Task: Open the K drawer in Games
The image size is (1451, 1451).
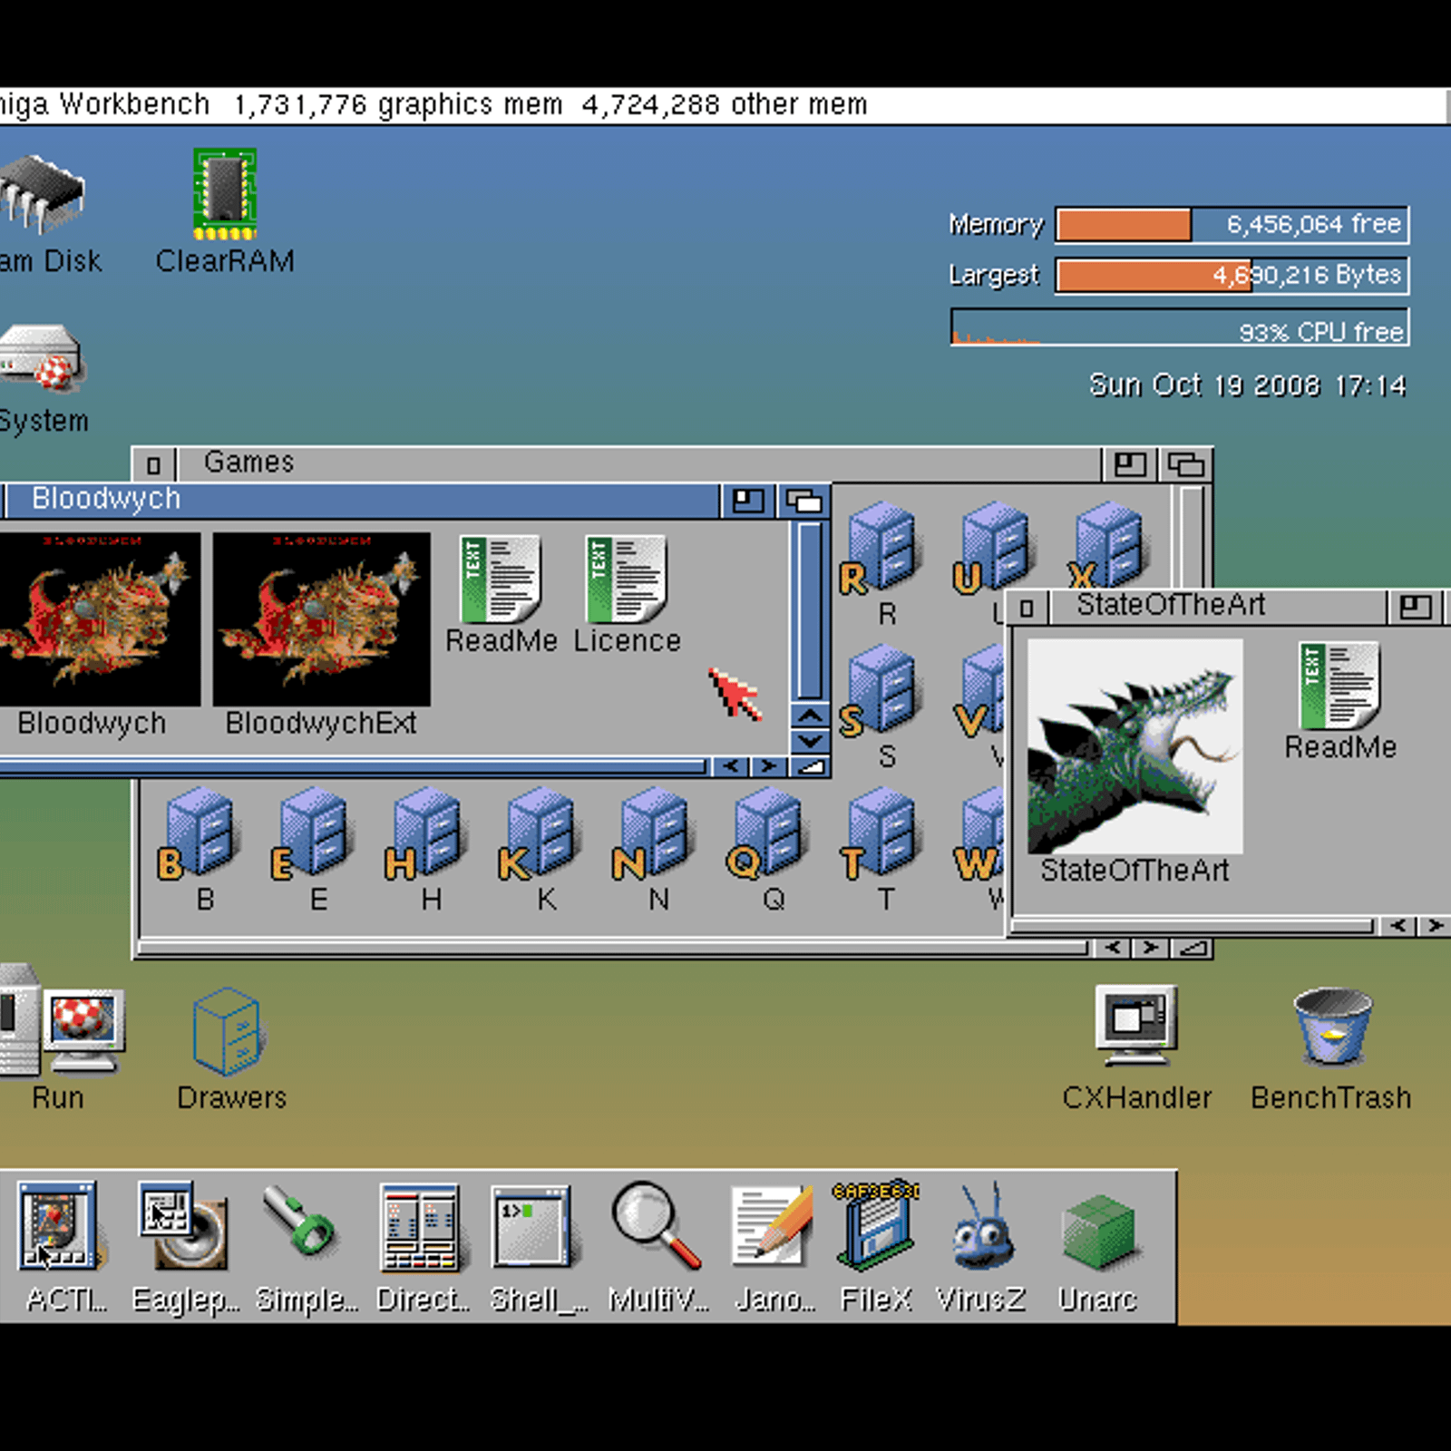Action: 540,834
